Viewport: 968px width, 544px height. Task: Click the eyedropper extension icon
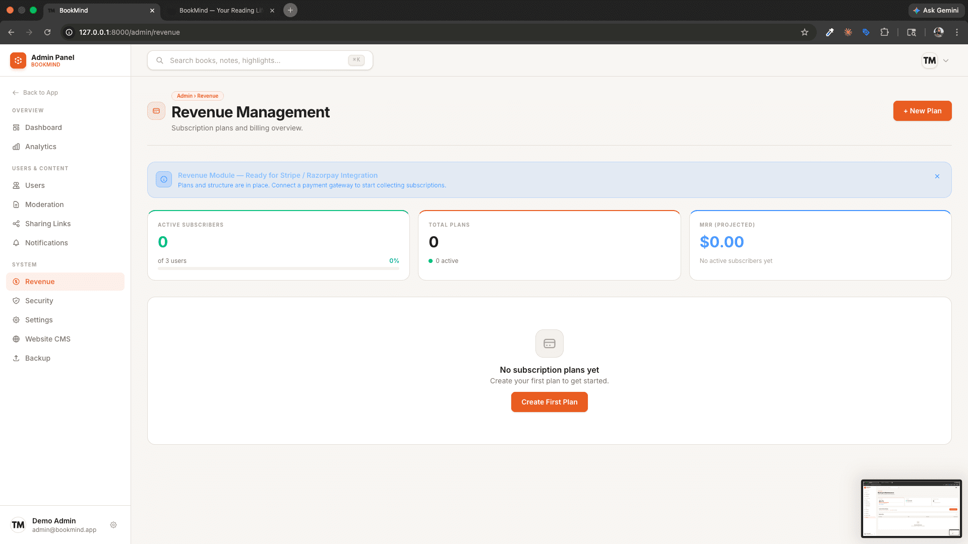[x=829, y=32]
